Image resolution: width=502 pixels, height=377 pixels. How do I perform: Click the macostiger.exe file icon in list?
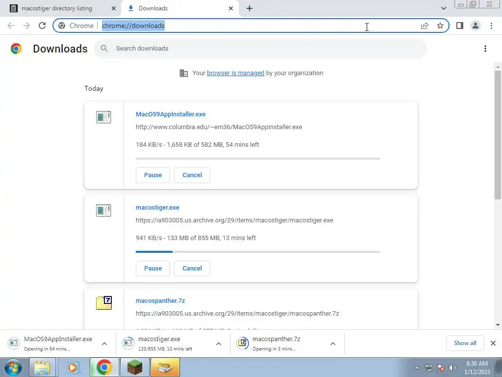(103, 210)
